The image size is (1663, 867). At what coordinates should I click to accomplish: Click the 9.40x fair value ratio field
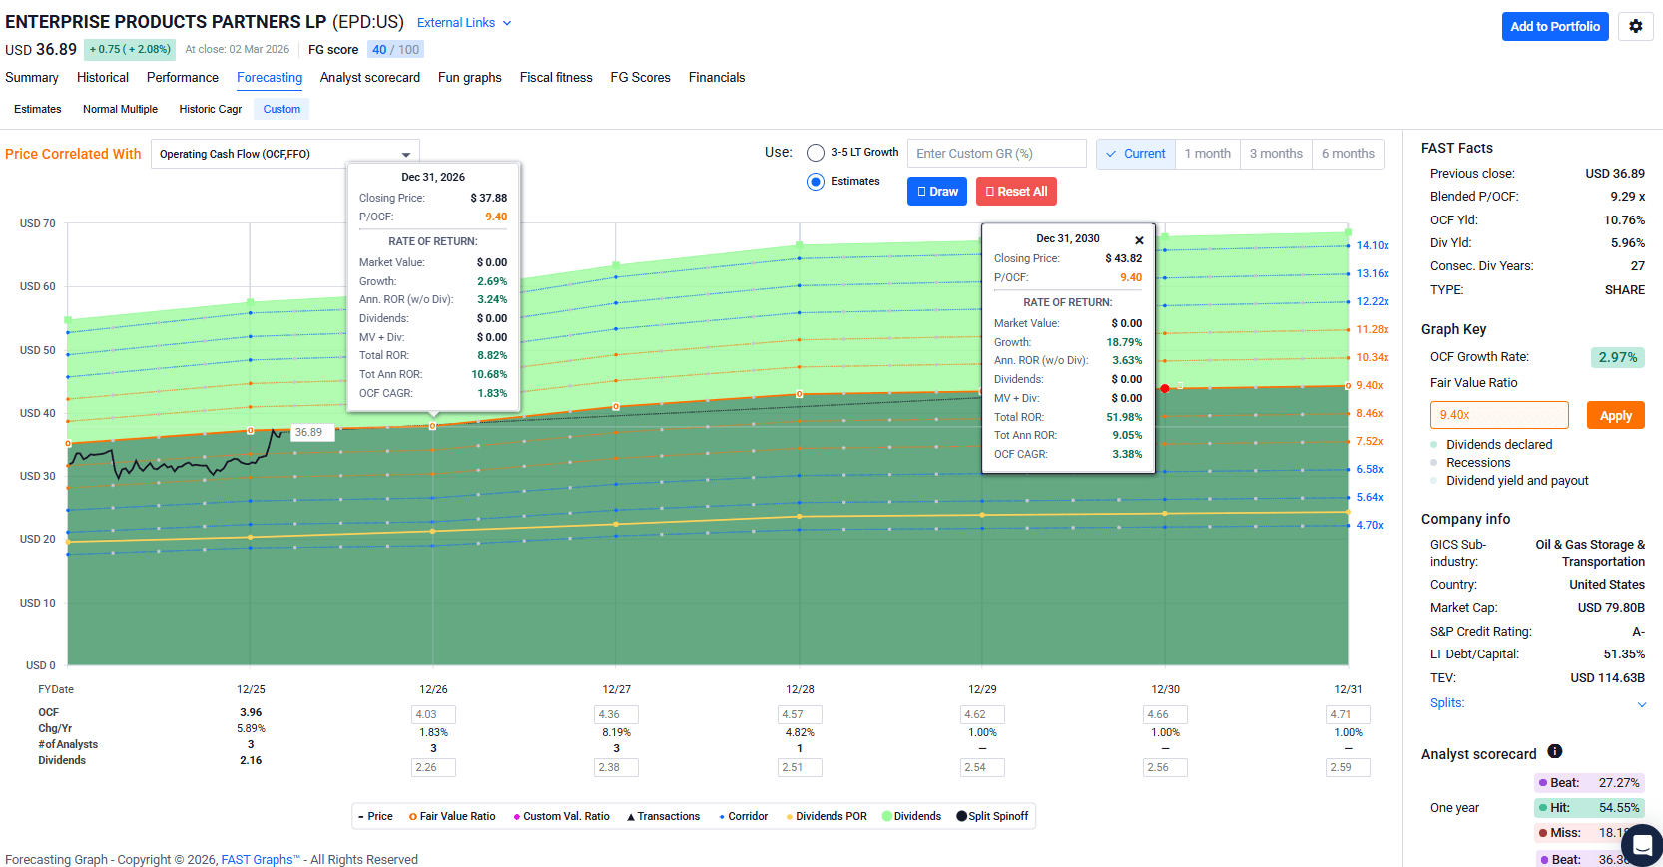coord(1499,415)
